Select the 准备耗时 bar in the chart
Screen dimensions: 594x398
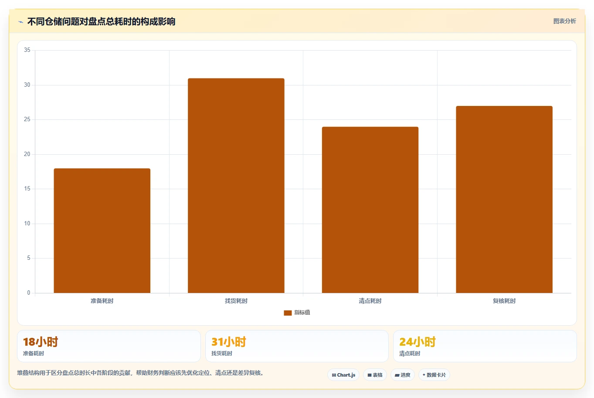coord(102,231)
